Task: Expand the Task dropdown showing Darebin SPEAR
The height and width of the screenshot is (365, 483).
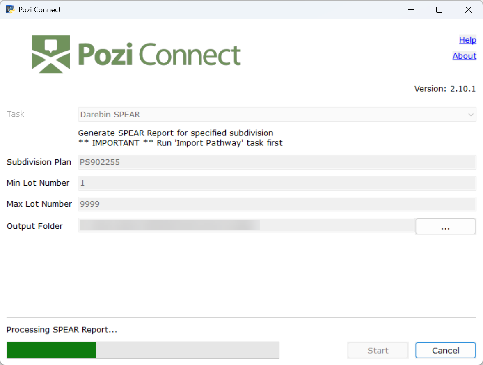Action: click(277, 115)
